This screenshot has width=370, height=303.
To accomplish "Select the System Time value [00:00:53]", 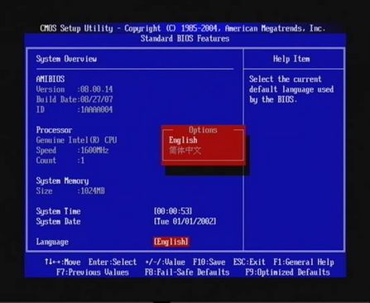I will pyautogui.click(x=173, y=211).
